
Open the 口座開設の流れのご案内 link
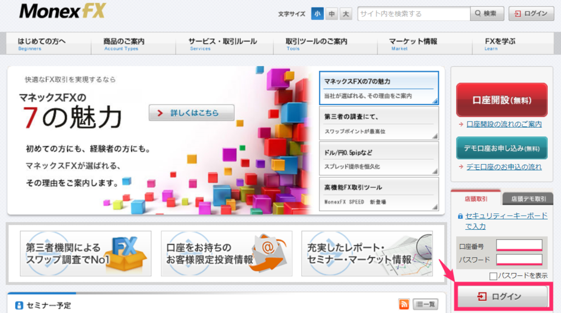point(504,124)
